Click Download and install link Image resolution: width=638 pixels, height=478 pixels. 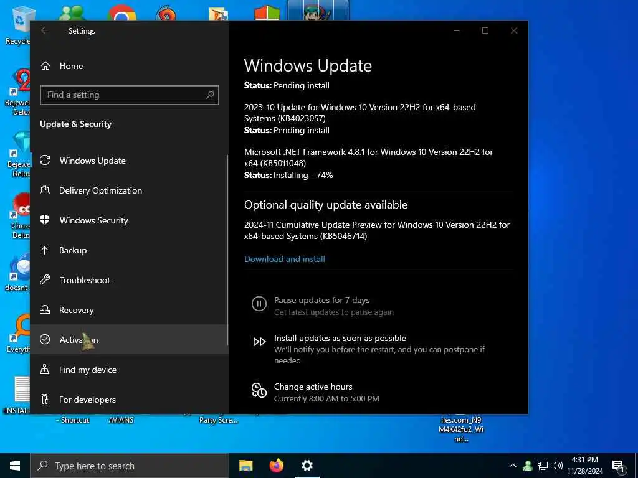tap(284, 260)
